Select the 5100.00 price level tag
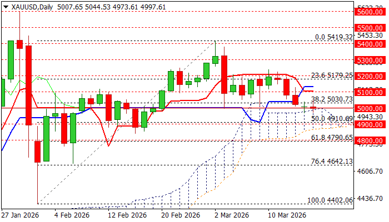 tap(371, 92)
